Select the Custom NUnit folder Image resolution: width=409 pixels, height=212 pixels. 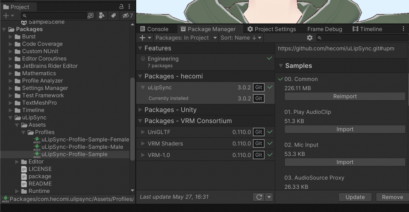coord(40,51)
